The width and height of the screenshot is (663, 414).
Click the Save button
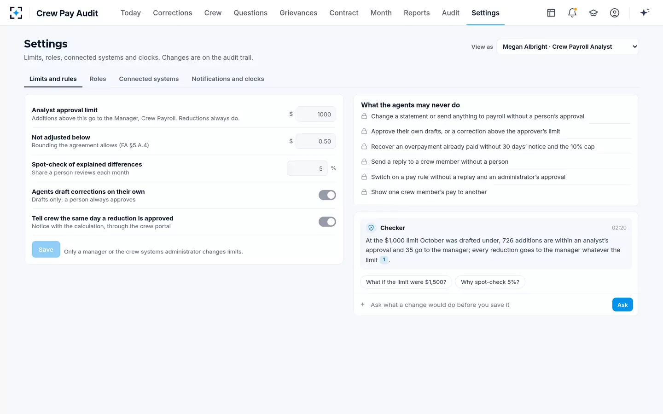click(x=46, y=249)
